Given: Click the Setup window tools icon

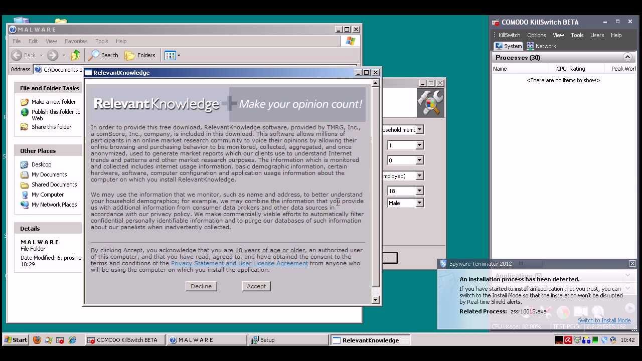Looking at the screenshot, I should (430, 103).
